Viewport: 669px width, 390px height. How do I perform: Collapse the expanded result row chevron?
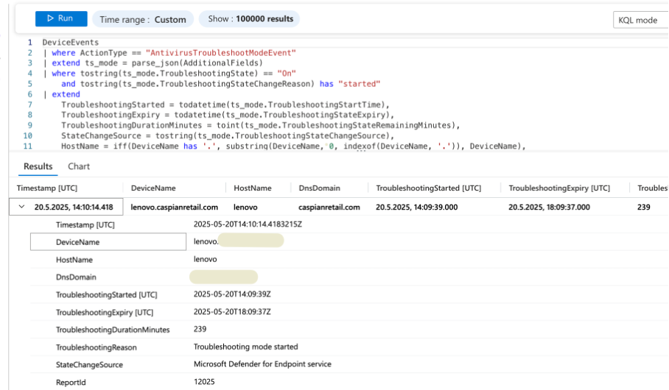[x=22, y=207]
